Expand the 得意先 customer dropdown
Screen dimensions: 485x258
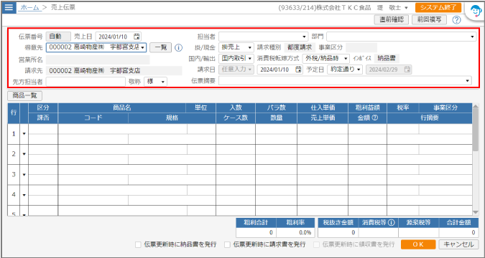pyautogui.click(x=142, y=48)
